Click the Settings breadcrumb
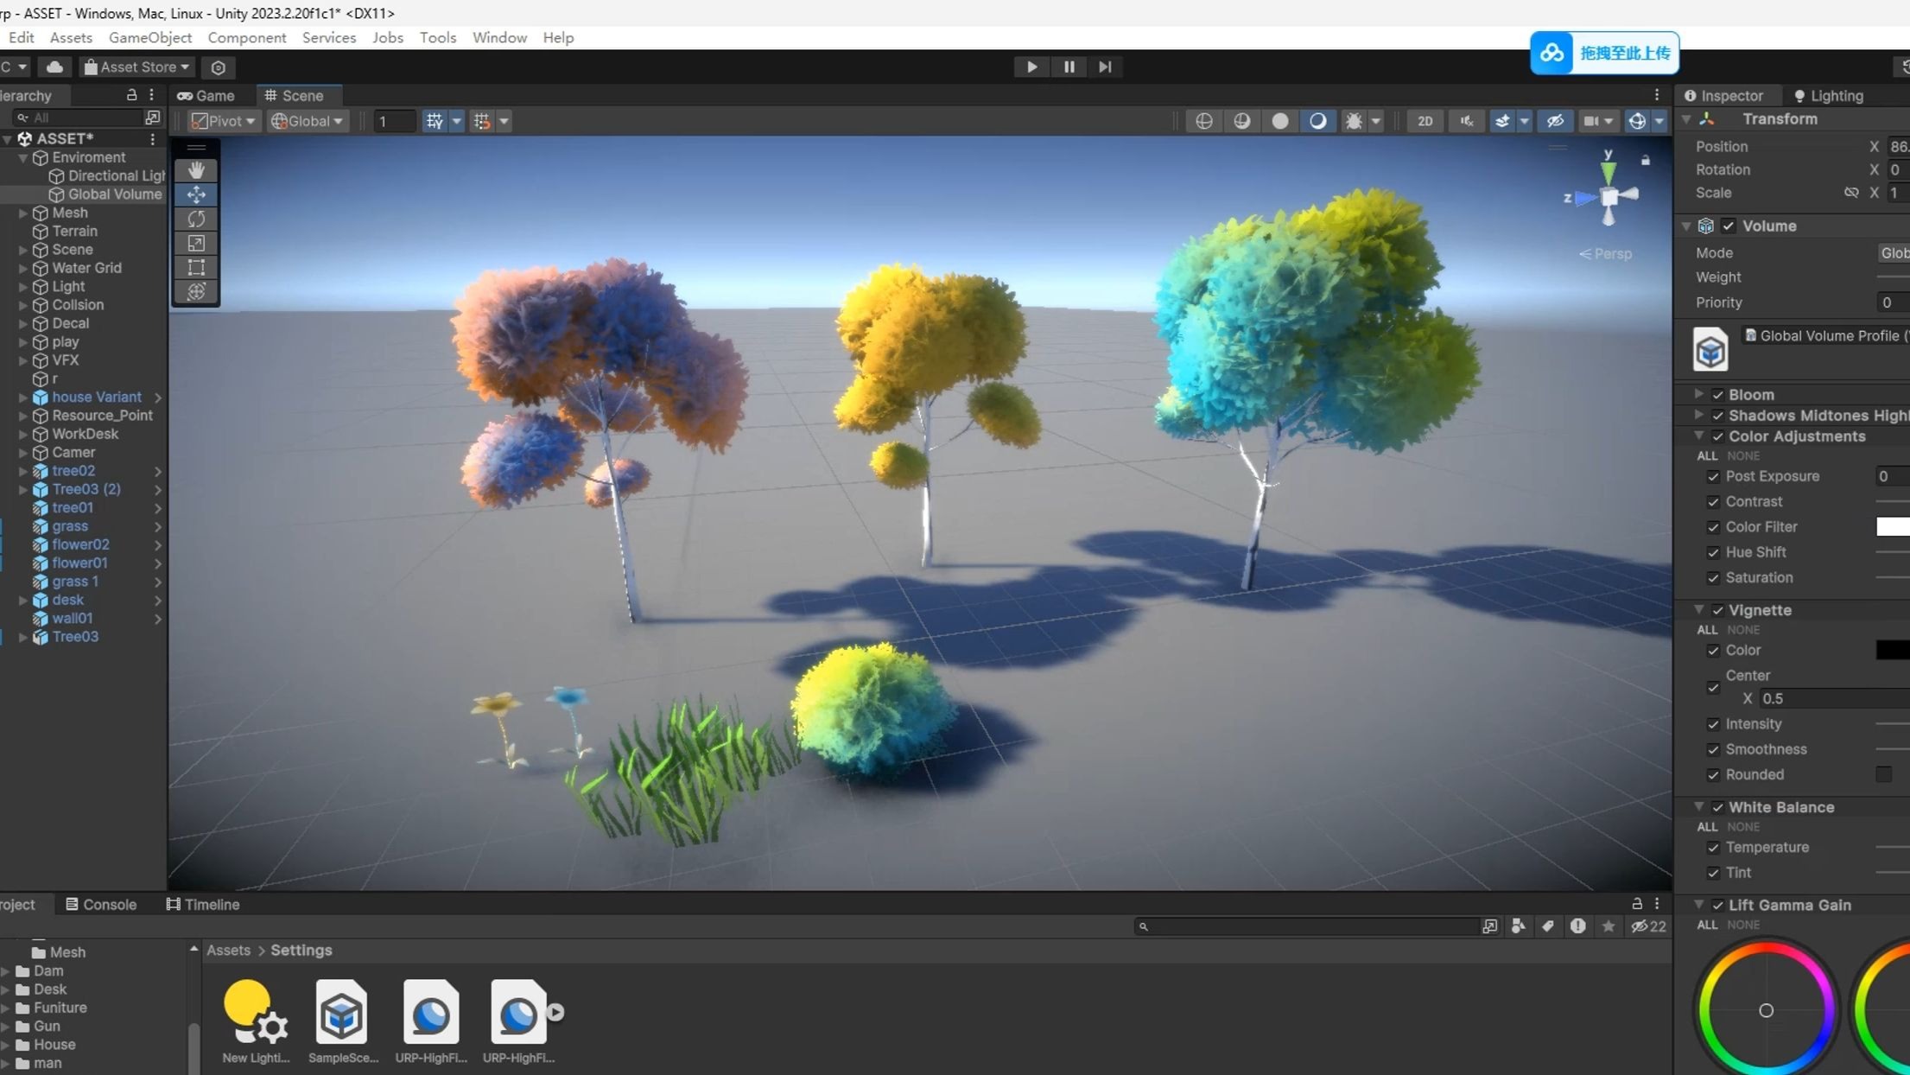 (x=301, y=950)
